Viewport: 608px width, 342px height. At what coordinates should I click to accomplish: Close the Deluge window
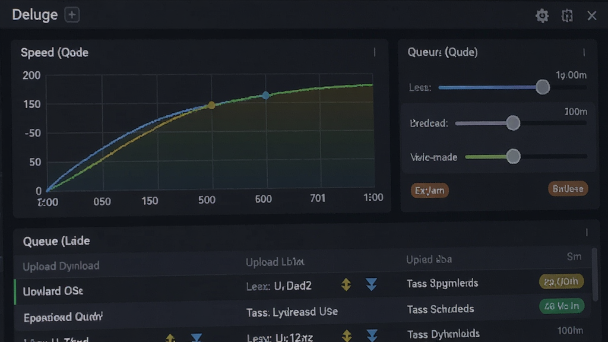(592, 15)
